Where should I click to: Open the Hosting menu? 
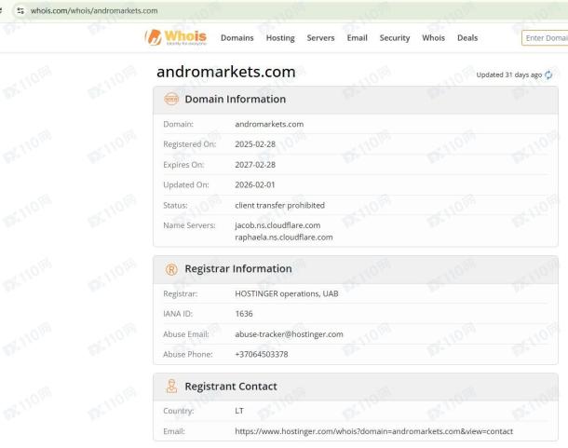(280, 38)
